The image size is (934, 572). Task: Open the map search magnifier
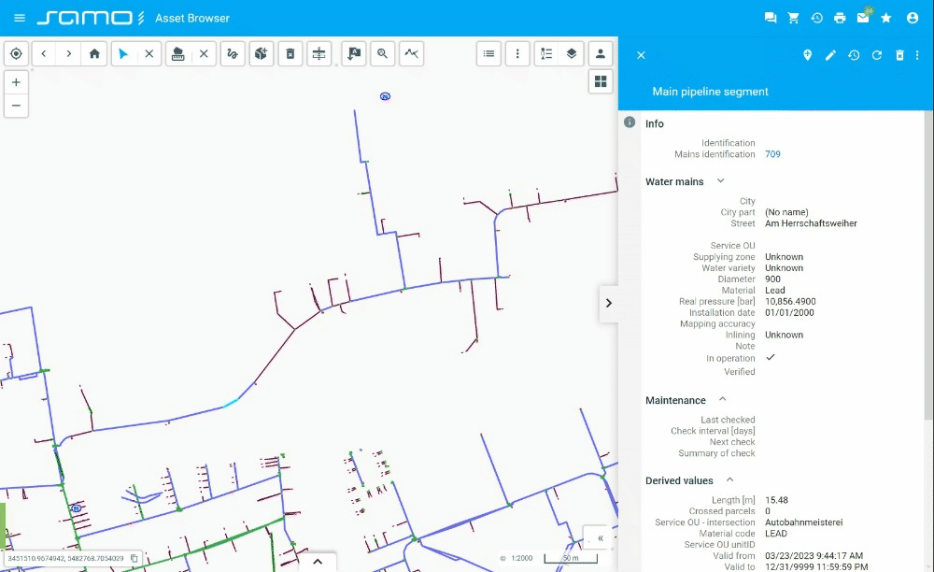382,53
